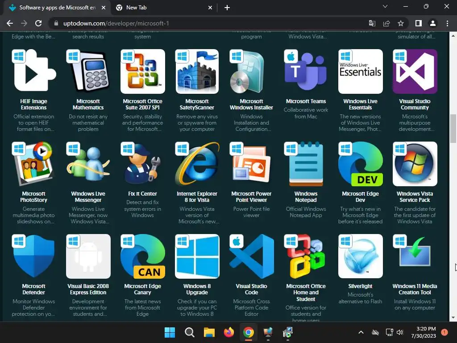This screenshot has height=343, width=457.
Task: Click the scrollbar down arrow
Action: click(453, 318)
